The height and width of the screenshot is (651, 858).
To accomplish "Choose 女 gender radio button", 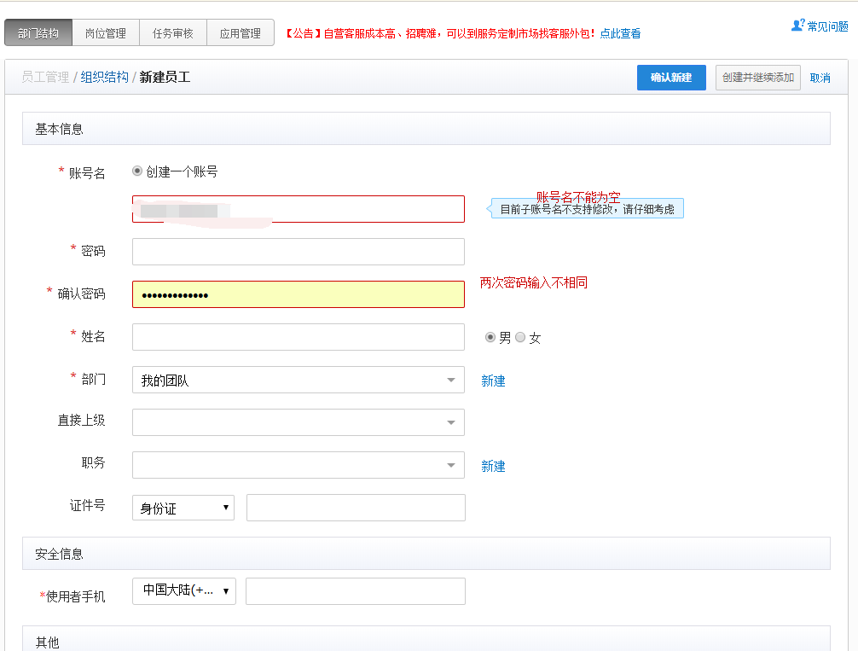I will [520, 337].
